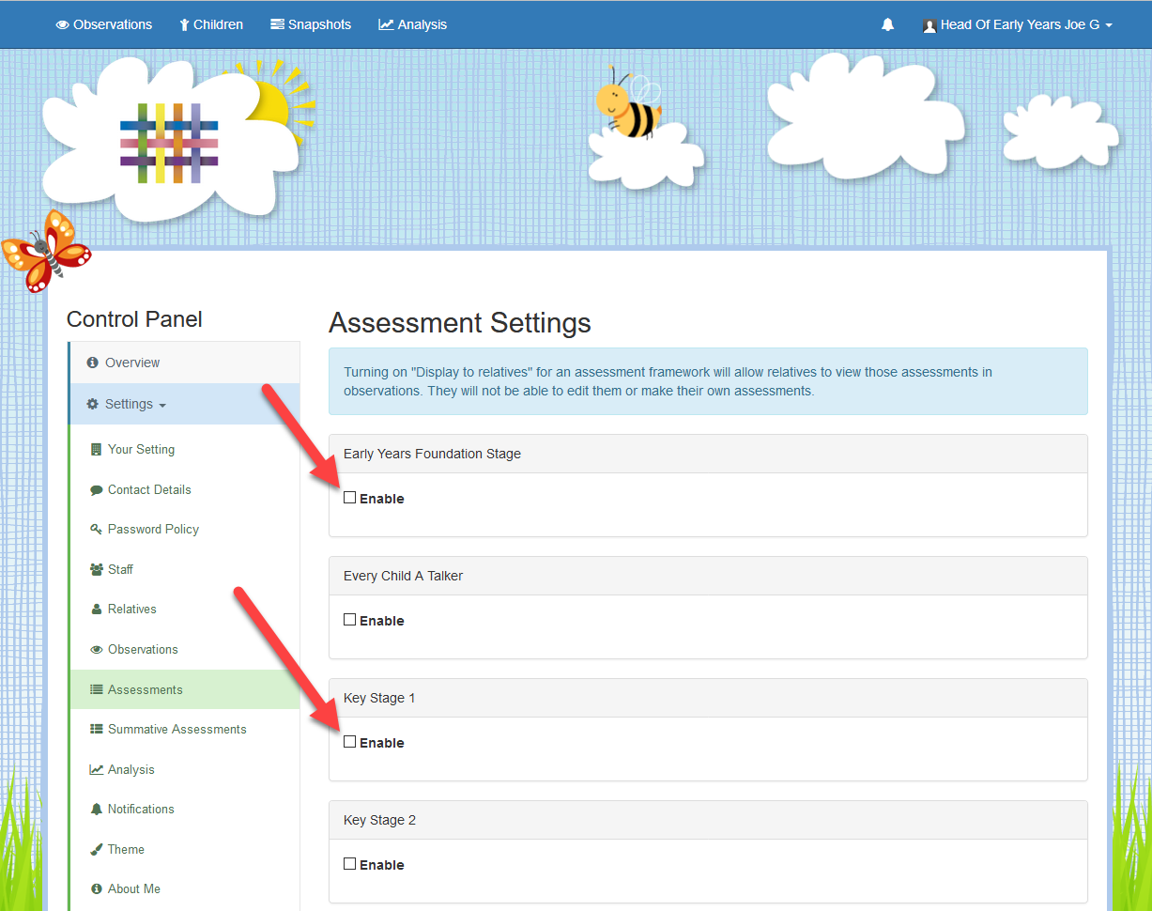Click the user avatar icon in navbar
The height and width of the screenshot is (911, 1152).
(x=929, y=25)
